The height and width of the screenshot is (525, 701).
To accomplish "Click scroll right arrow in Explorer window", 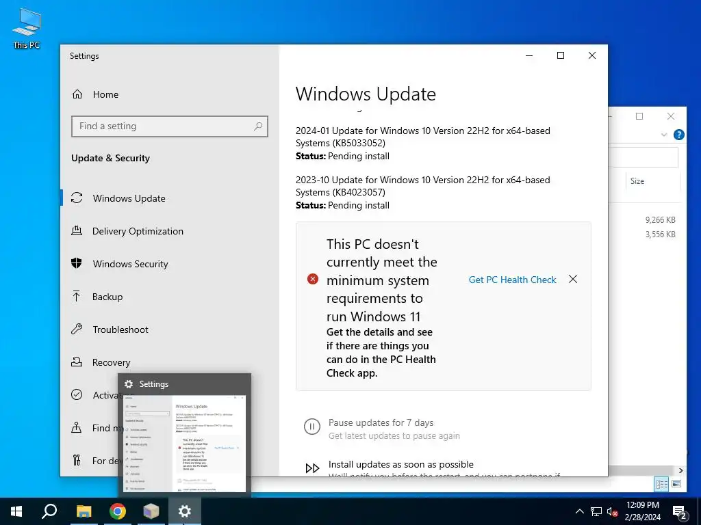I will (681, 470).
